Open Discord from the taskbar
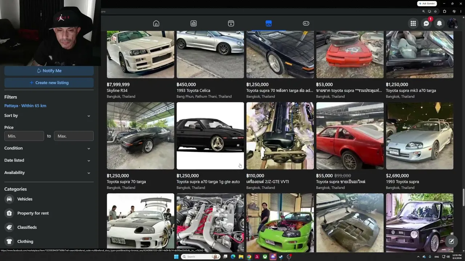The image size is (465, 261). tap(273, 257)
